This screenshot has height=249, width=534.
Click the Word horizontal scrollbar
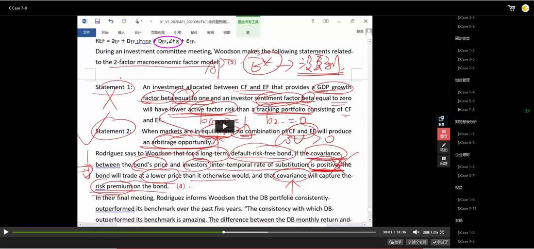(x=223, y=225)
